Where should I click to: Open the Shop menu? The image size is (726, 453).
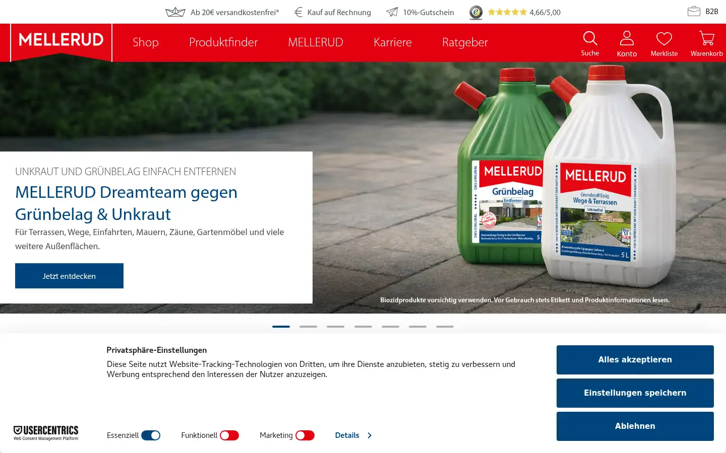[146, 42]
